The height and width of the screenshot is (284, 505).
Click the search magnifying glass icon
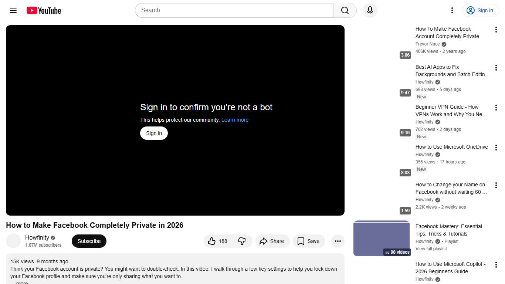(x=344, y=10)
